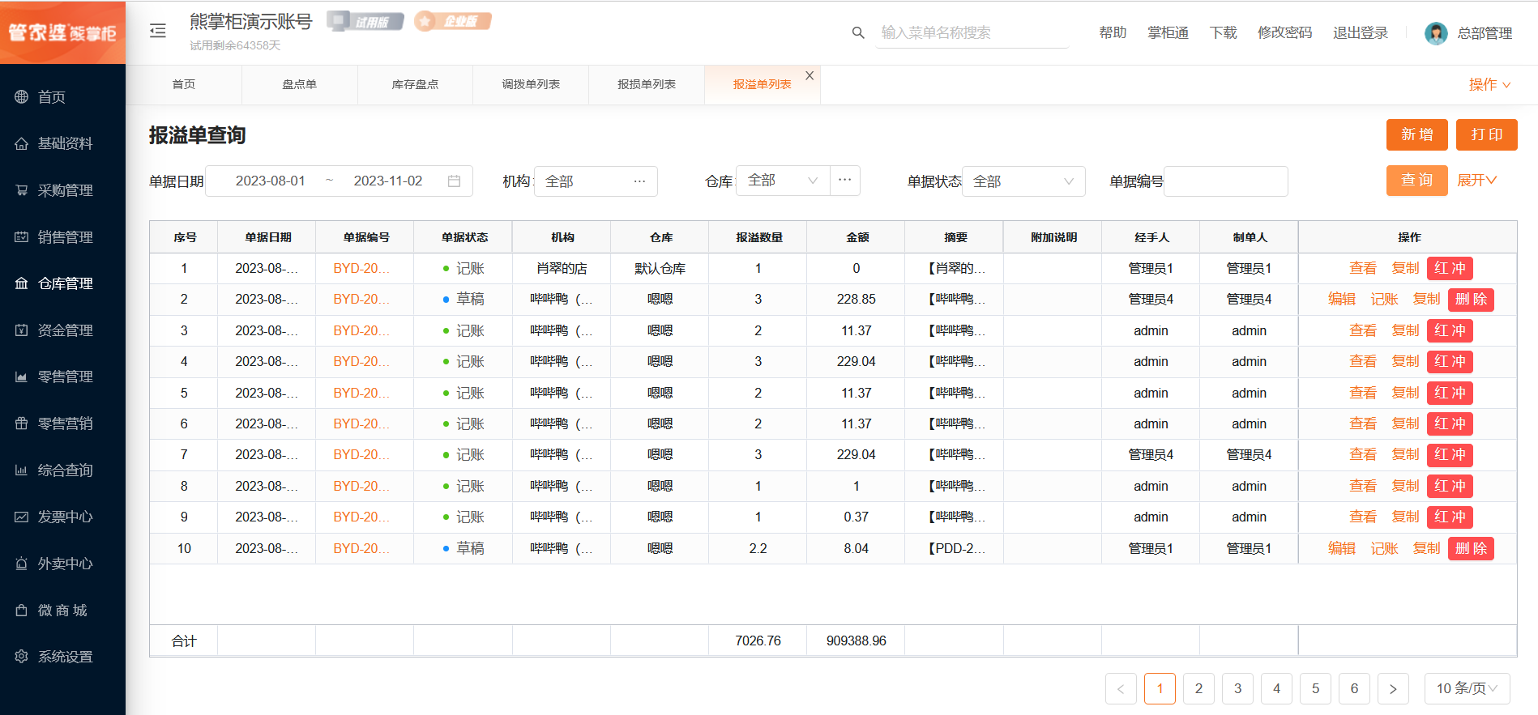This screenshot has width=1538, height=715.
Task: Open the 首页 sidebar globe icon
Action: click(x=22, y=97)
